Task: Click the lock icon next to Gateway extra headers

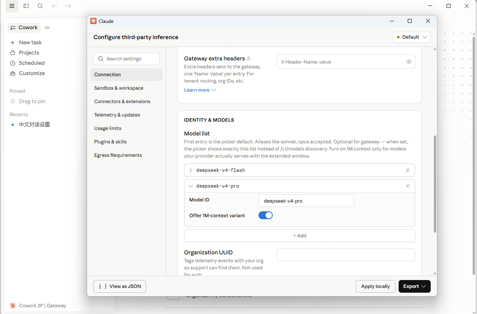Action: 249,58
